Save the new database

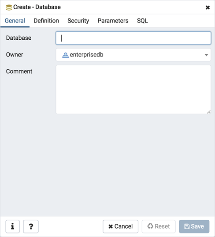[194, 226]
